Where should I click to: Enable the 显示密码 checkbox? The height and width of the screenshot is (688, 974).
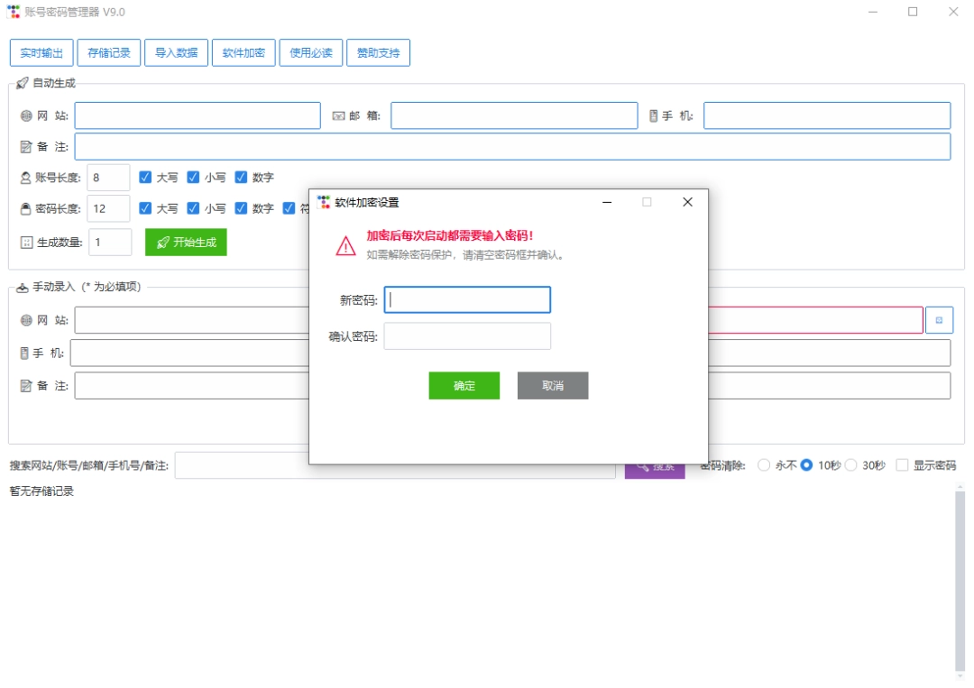[x=902, y=465]
